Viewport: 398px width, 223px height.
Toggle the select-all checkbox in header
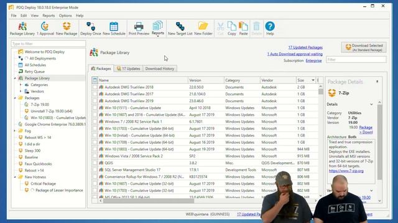click(95, 80)
